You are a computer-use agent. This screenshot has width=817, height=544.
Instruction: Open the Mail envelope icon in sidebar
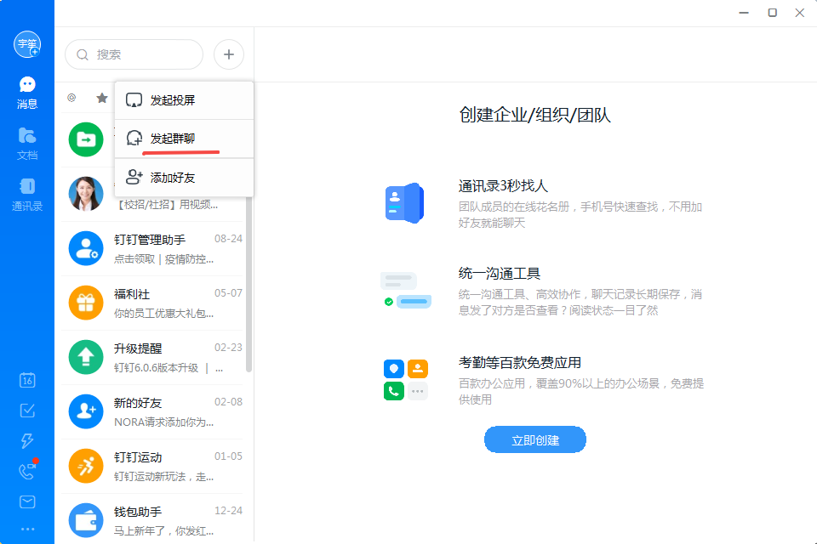point(27,502)
